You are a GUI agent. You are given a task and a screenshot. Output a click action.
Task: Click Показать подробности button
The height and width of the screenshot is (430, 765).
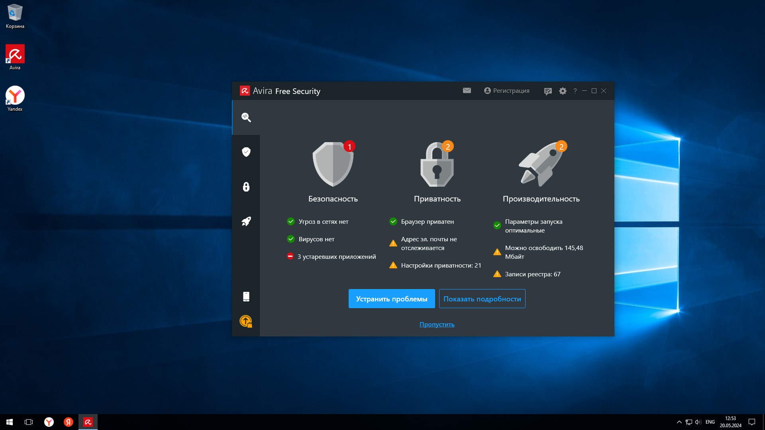[482, 299]
